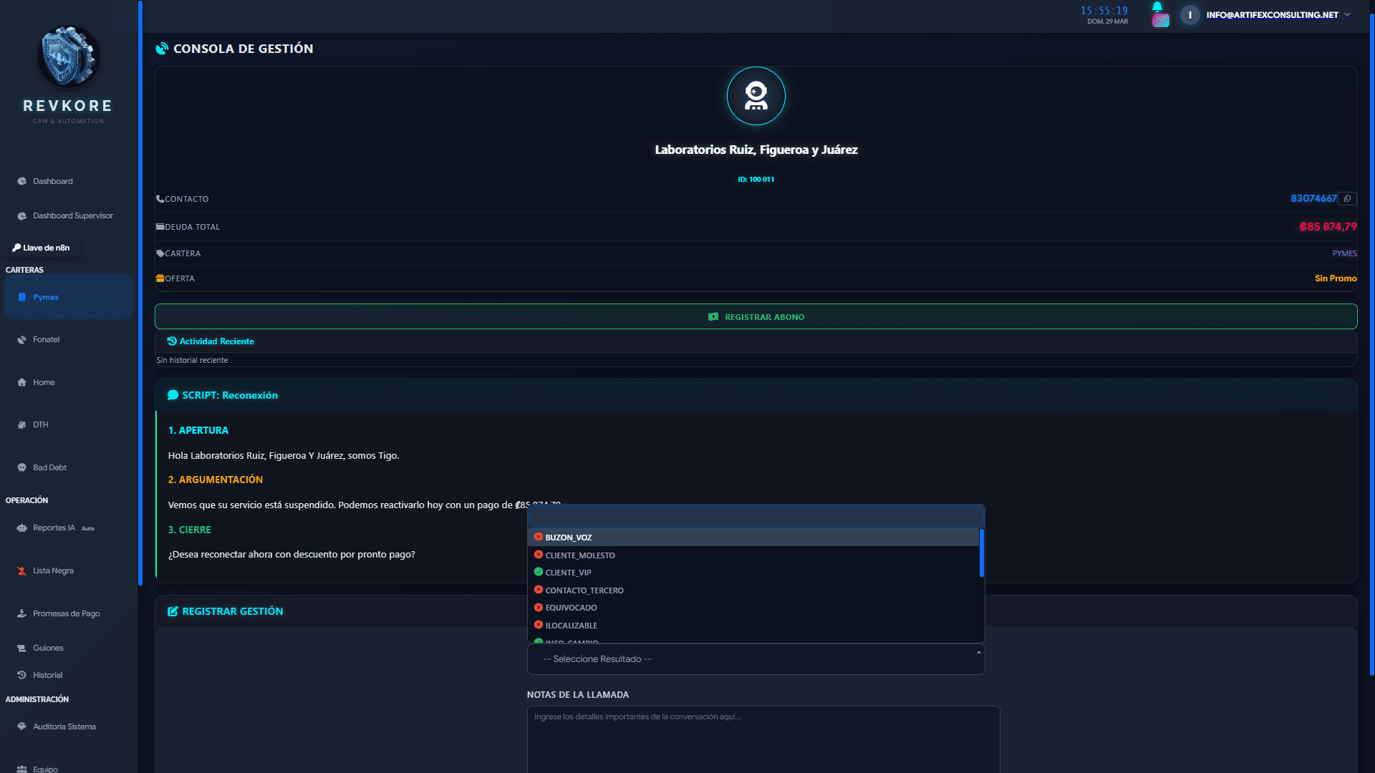The width and height of the screenshot is (1375, 773).
Task: Open the Seleccione Resultado dropdown
Action: [755, 658]
